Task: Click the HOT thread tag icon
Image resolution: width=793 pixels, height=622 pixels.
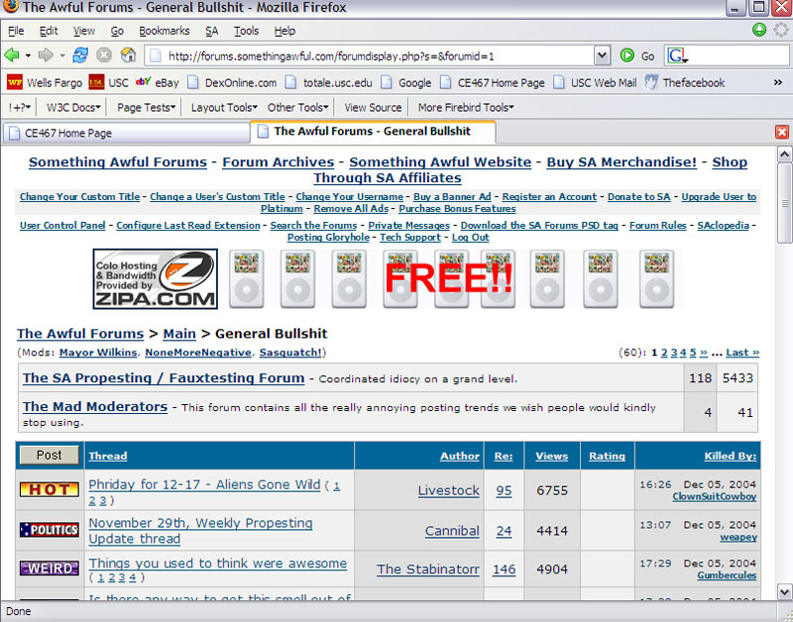Action: point(49,489)
